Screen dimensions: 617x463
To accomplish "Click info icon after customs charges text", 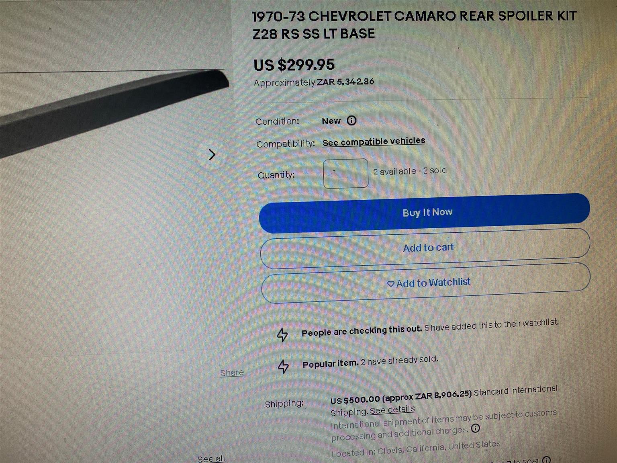I will [x=475, y=428].
